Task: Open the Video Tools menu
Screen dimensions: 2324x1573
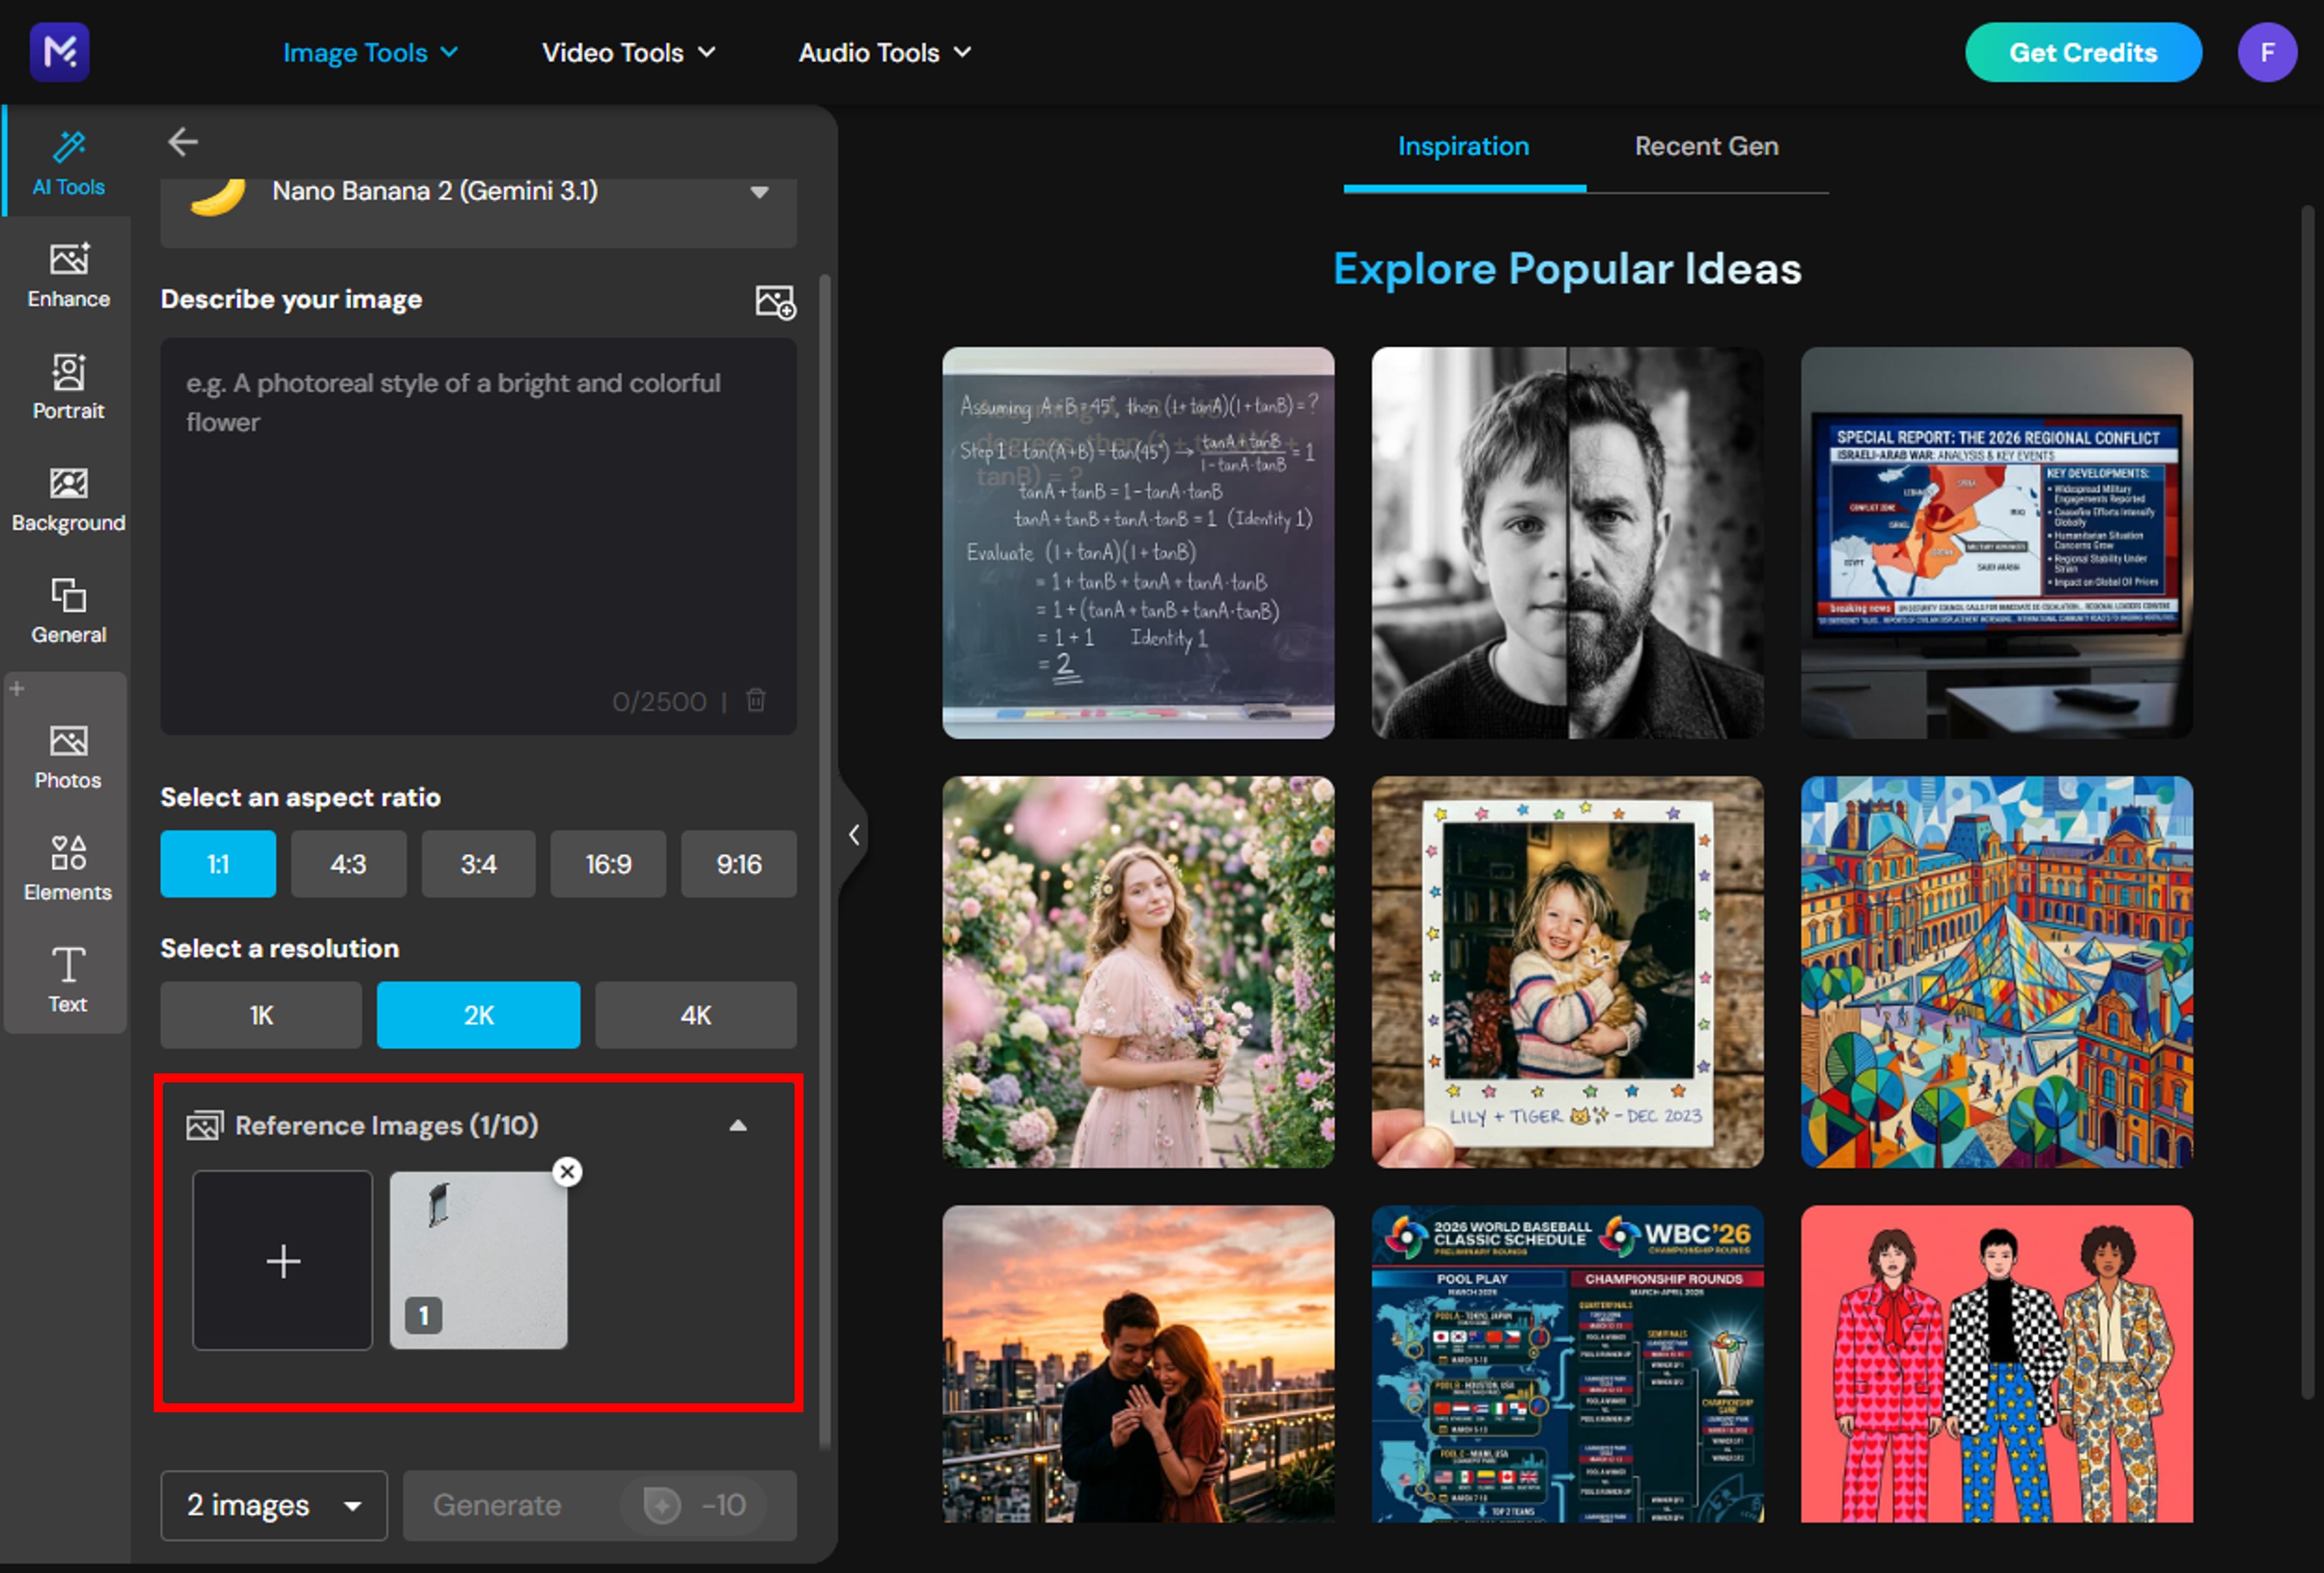Action: (x=628, y=52)
